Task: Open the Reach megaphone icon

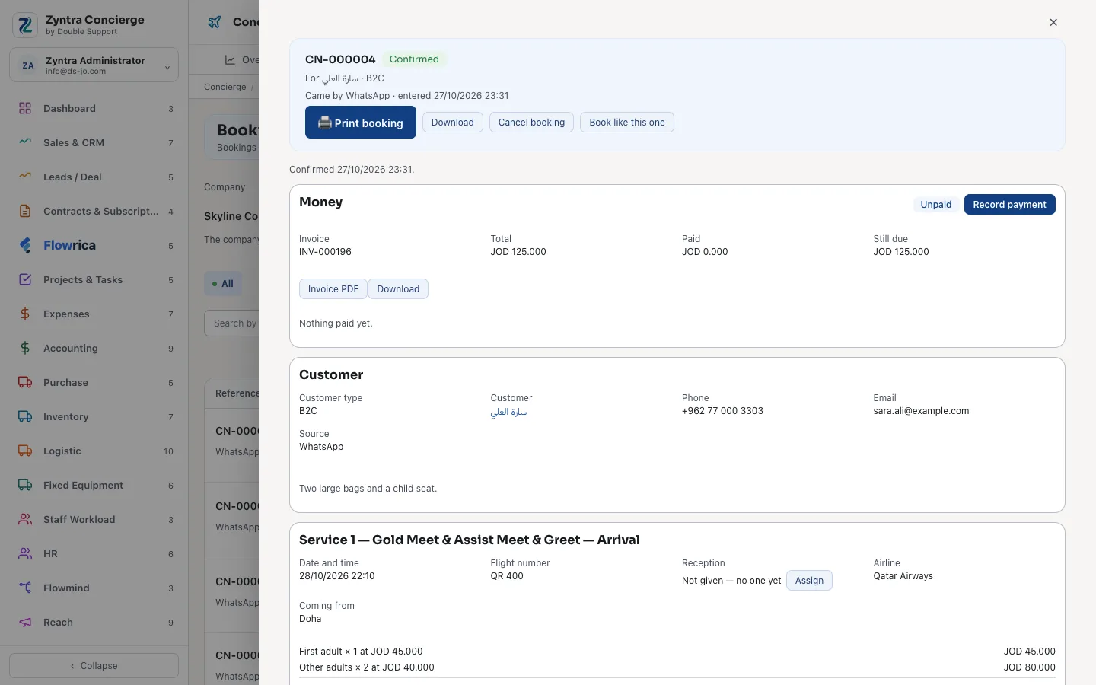Action: point(25,622)
